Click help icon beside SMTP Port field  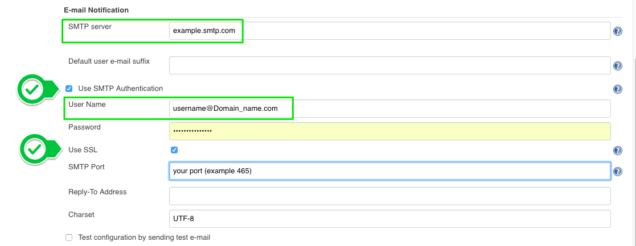click(x=618, y=172)
